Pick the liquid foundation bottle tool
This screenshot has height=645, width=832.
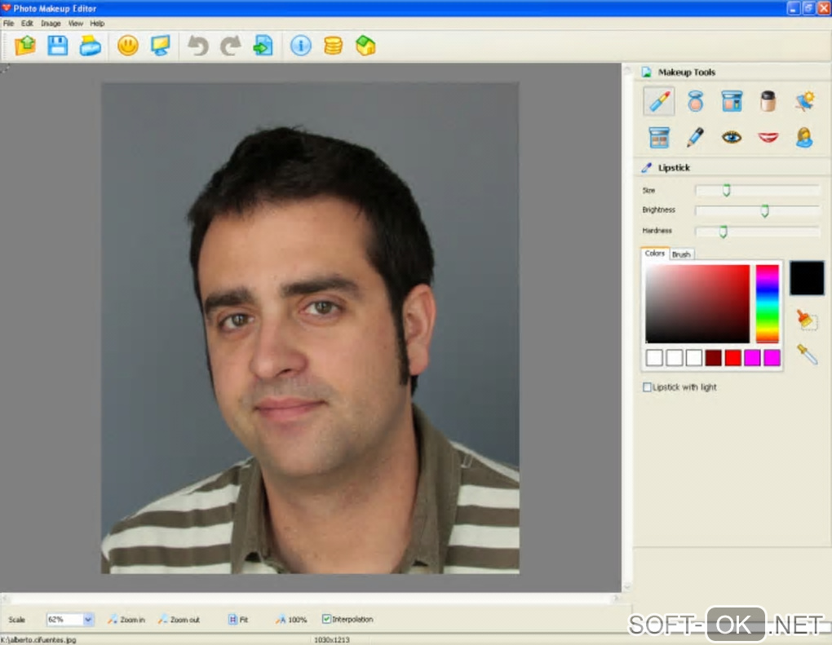(768, 101)
